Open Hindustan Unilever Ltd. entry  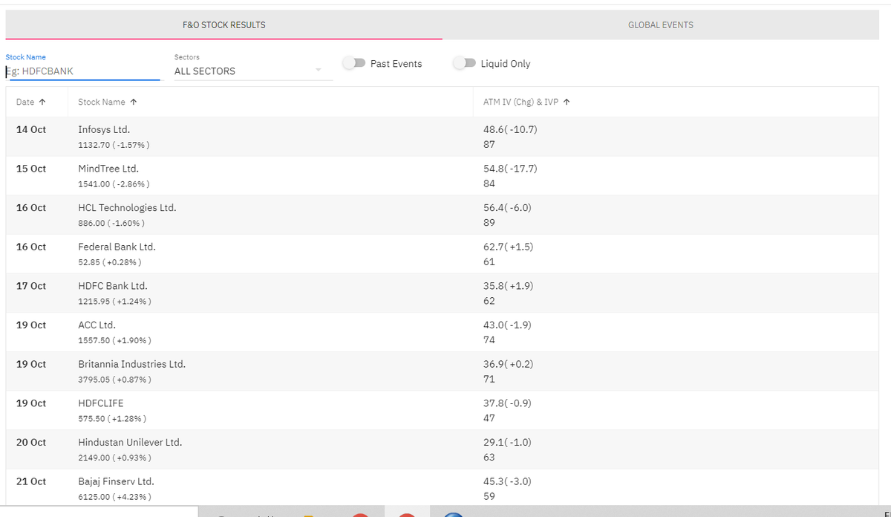pos(130,442)
